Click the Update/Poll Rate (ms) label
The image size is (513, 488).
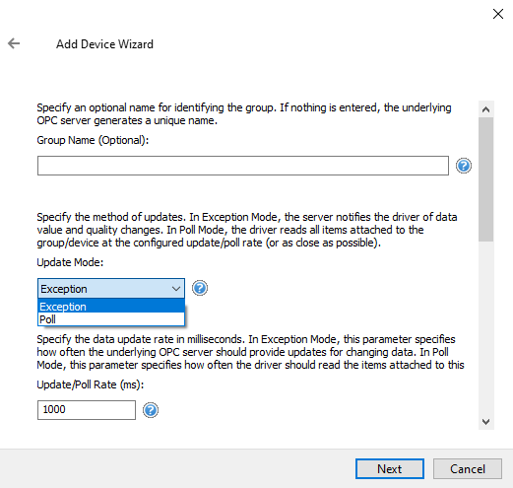pos(91,384)
